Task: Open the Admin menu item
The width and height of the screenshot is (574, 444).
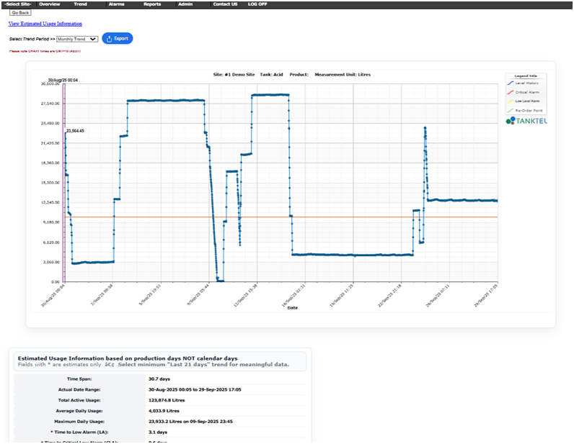Action: point(185,4)
